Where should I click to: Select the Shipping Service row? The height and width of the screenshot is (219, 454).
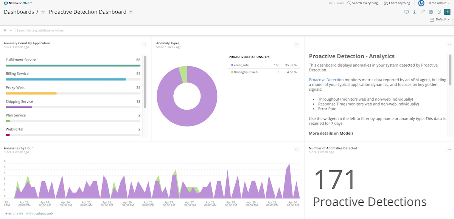click(x=73, y=104)
